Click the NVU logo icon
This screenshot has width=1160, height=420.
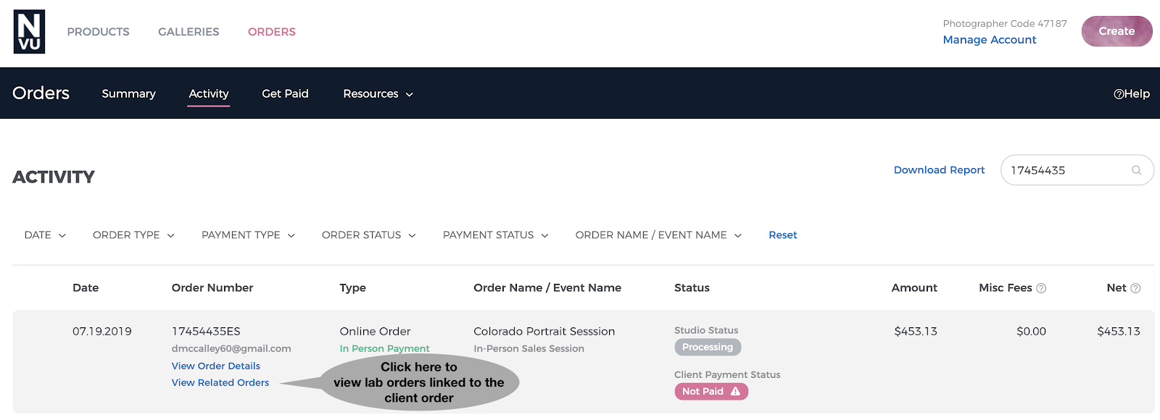coord(29,32)
